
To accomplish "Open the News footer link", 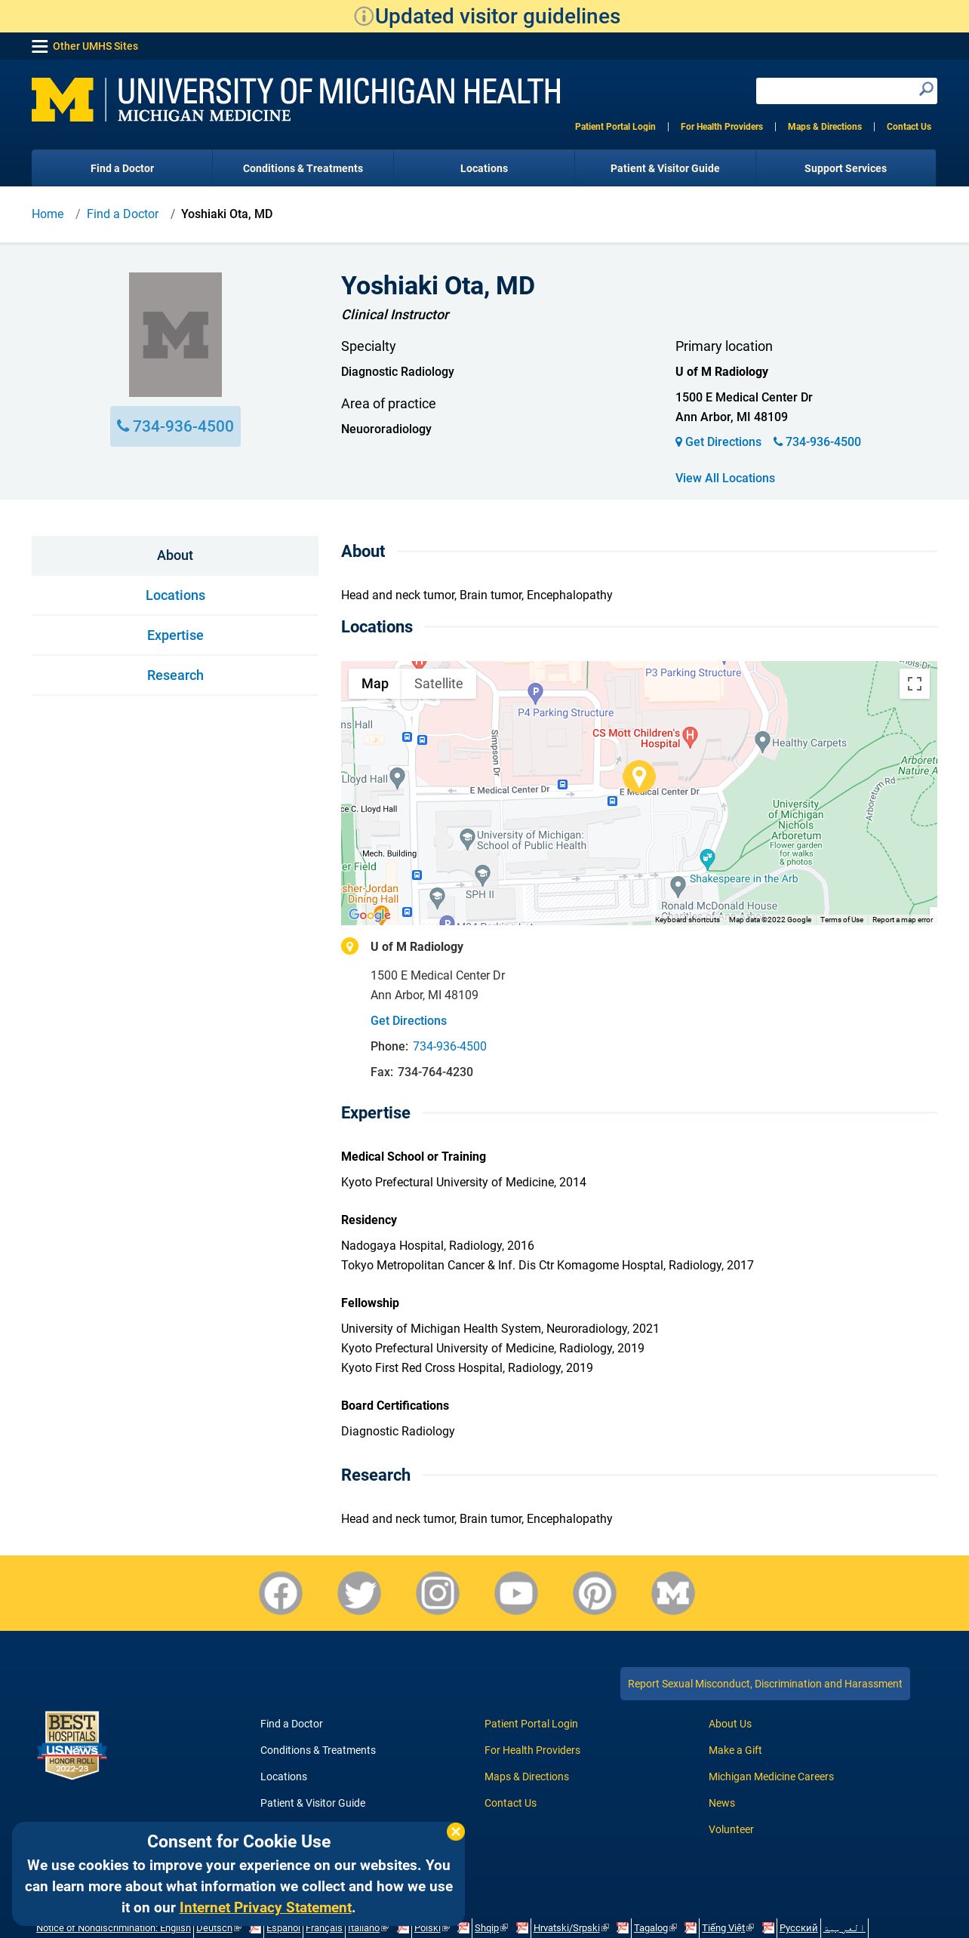I will point(721,1803).
